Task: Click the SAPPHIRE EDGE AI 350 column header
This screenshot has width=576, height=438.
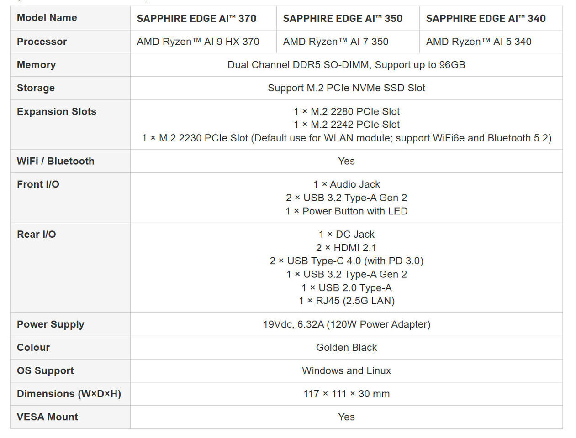Action: pyautogui.click(x=343, y=19)
